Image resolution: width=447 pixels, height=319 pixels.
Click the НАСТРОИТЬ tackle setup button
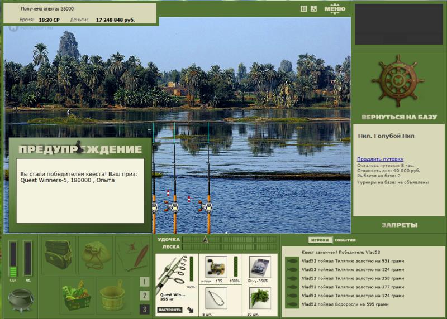pyautogui.click(x=170, y=310)
